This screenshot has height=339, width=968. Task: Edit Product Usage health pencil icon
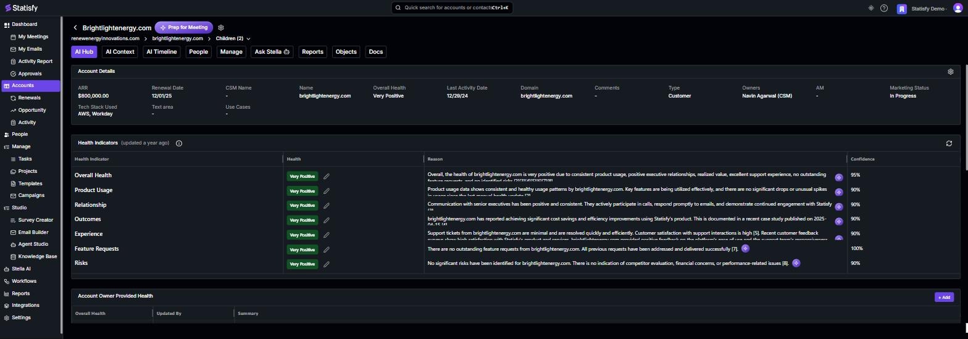327,191
